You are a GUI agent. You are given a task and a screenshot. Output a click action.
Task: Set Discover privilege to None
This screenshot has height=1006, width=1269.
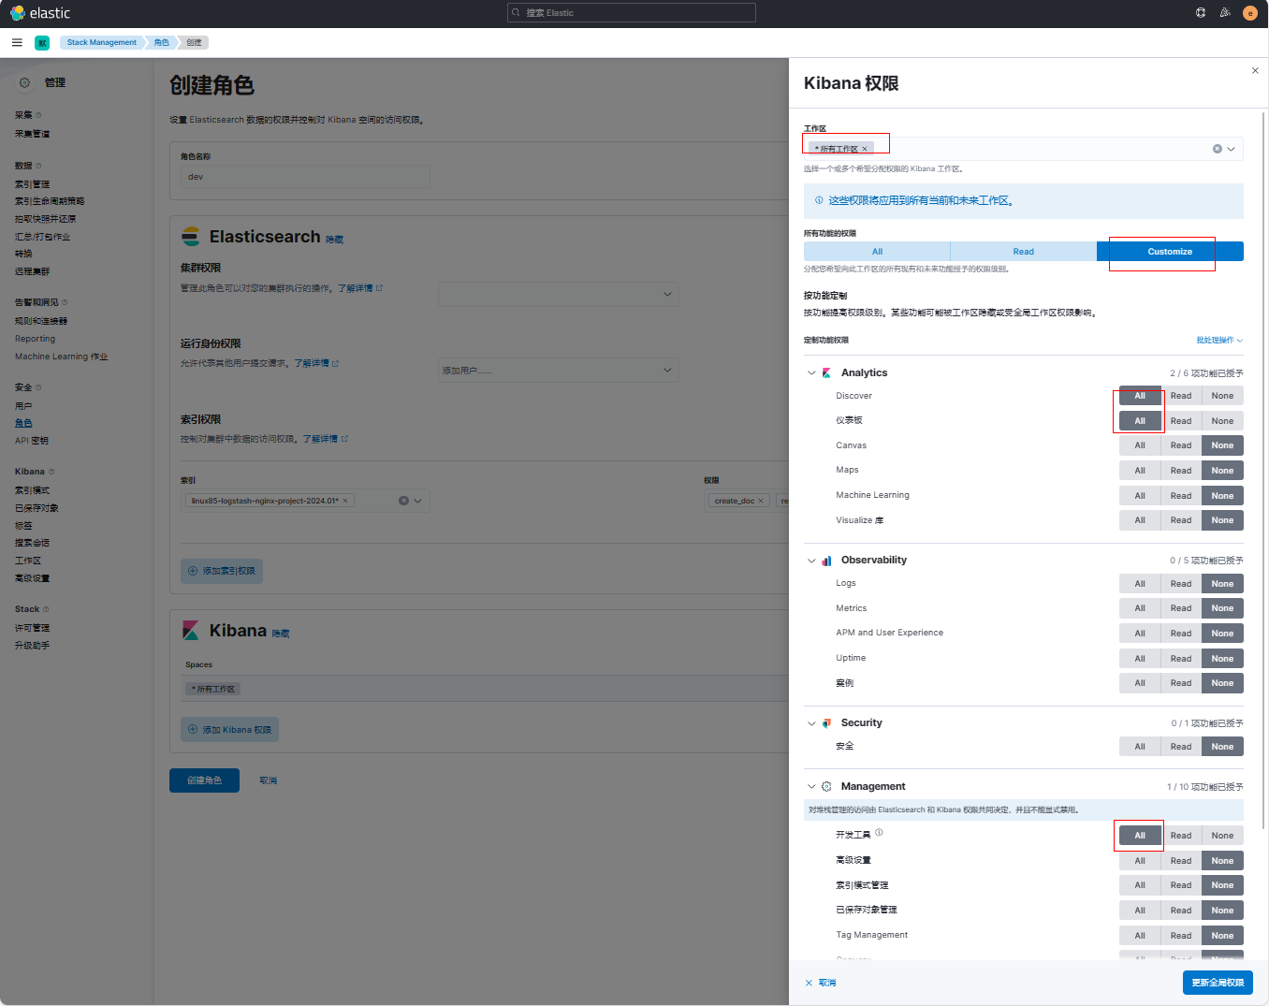[x=1222, y=396]
